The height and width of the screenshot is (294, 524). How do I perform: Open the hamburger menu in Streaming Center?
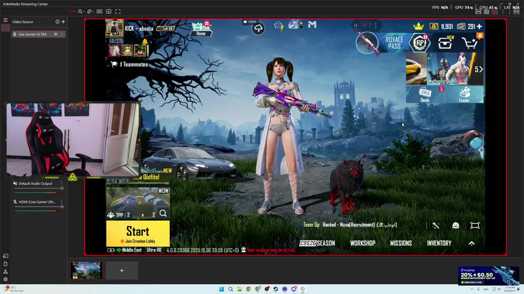(x=5, y=20)
